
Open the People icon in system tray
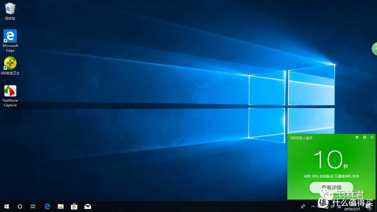tap(303, 206)
